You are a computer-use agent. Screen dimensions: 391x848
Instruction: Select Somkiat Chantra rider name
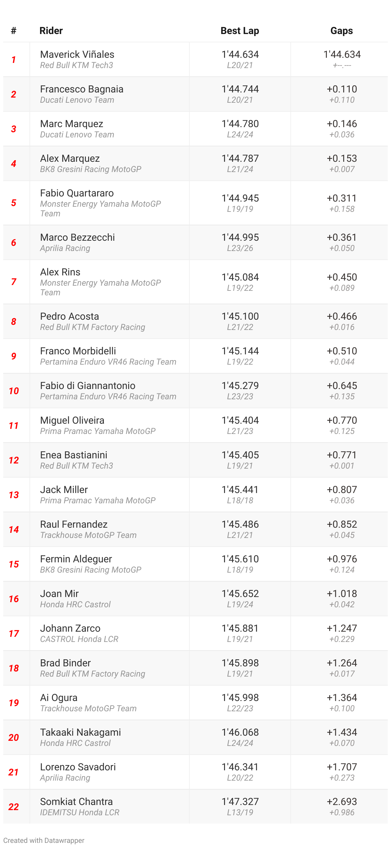77,801
